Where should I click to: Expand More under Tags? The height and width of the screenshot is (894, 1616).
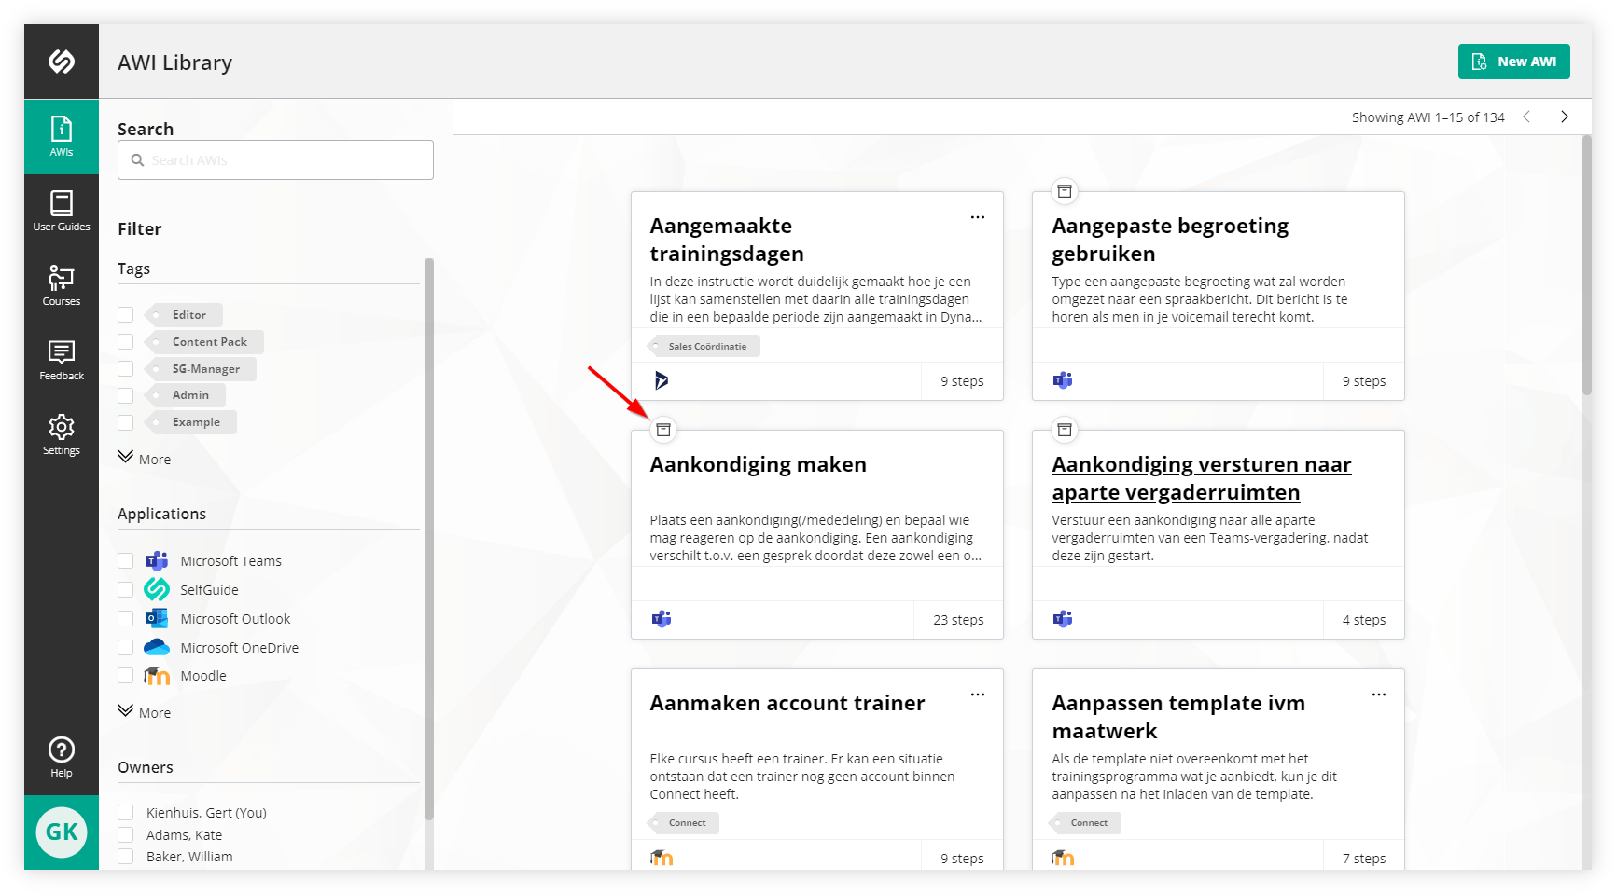point(144,458)
